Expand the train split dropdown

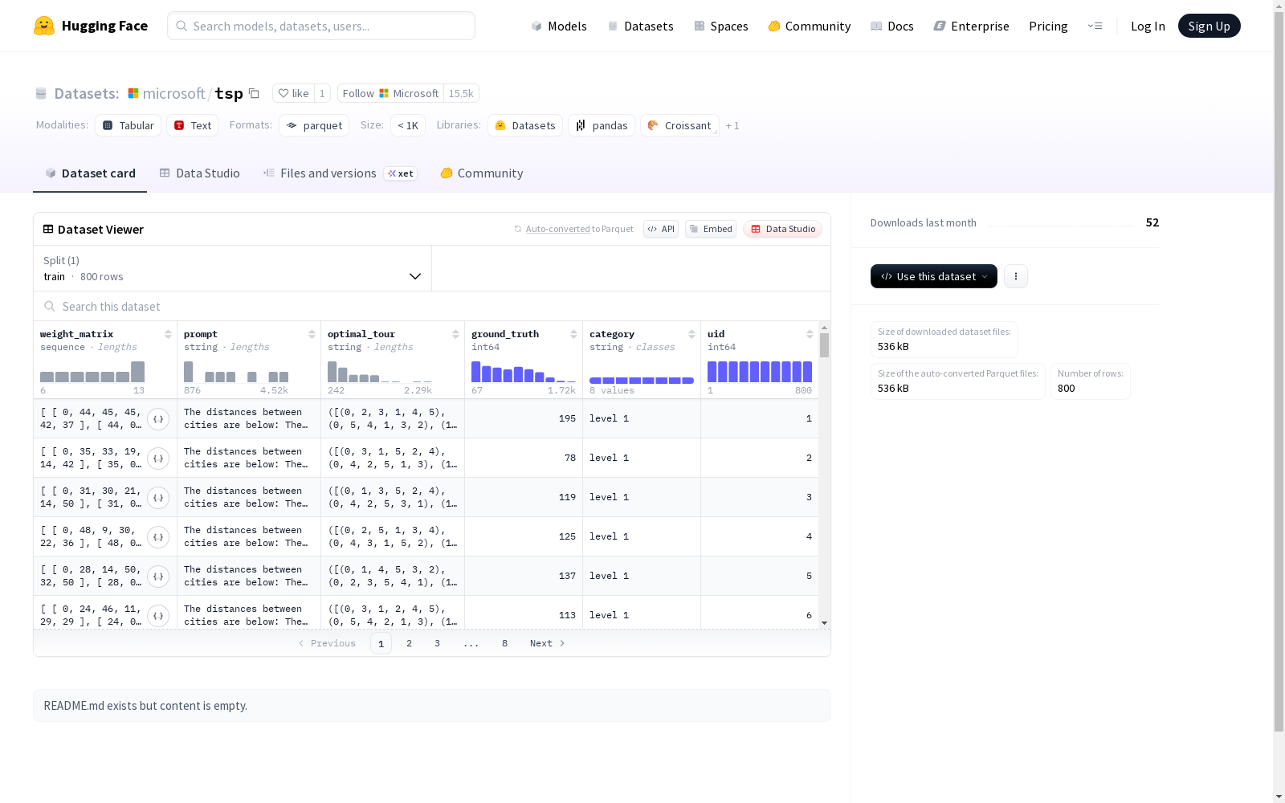[x=233, y=268]
